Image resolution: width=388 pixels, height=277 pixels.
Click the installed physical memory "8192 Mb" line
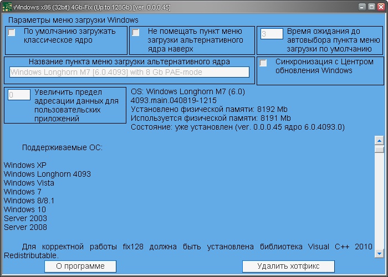pos(209,109)
